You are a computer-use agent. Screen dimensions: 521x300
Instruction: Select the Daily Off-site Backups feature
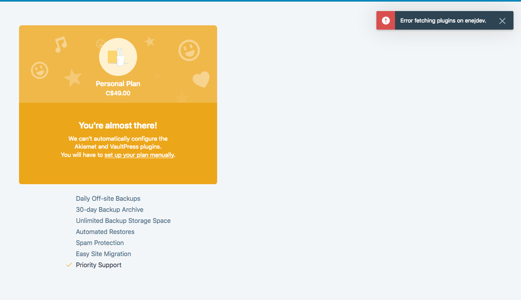tap(108, 198)
